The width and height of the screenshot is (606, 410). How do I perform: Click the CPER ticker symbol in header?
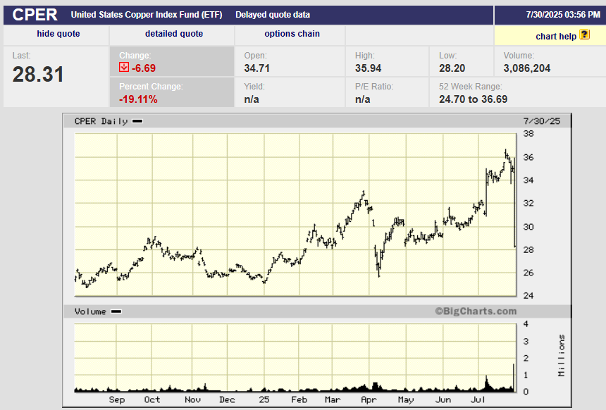pyautogui.click(x=35, y=15)
